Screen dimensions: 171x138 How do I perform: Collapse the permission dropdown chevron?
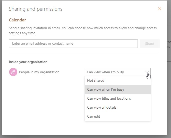pos(147,72)
